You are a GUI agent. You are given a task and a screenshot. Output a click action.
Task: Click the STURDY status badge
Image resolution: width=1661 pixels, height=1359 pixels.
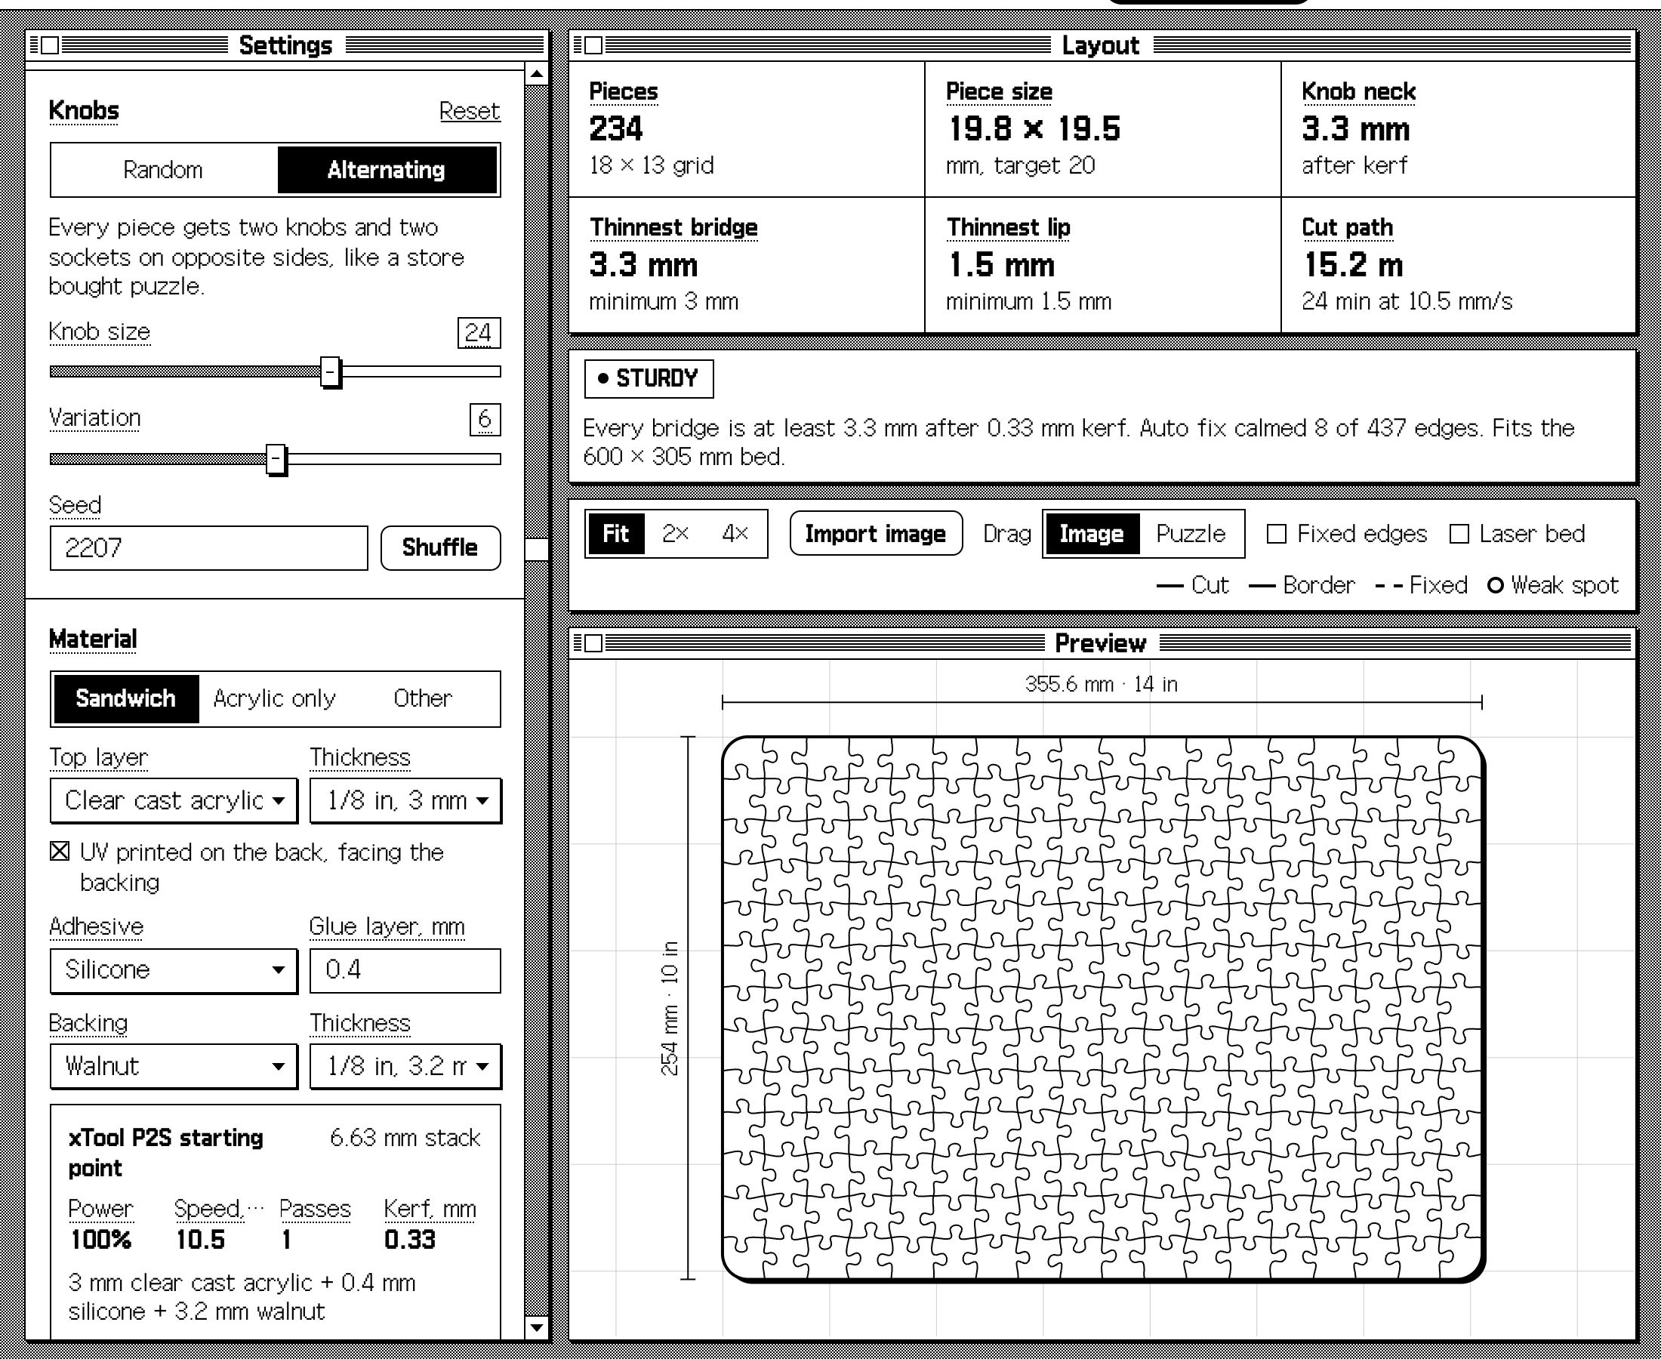pos(649,379)
